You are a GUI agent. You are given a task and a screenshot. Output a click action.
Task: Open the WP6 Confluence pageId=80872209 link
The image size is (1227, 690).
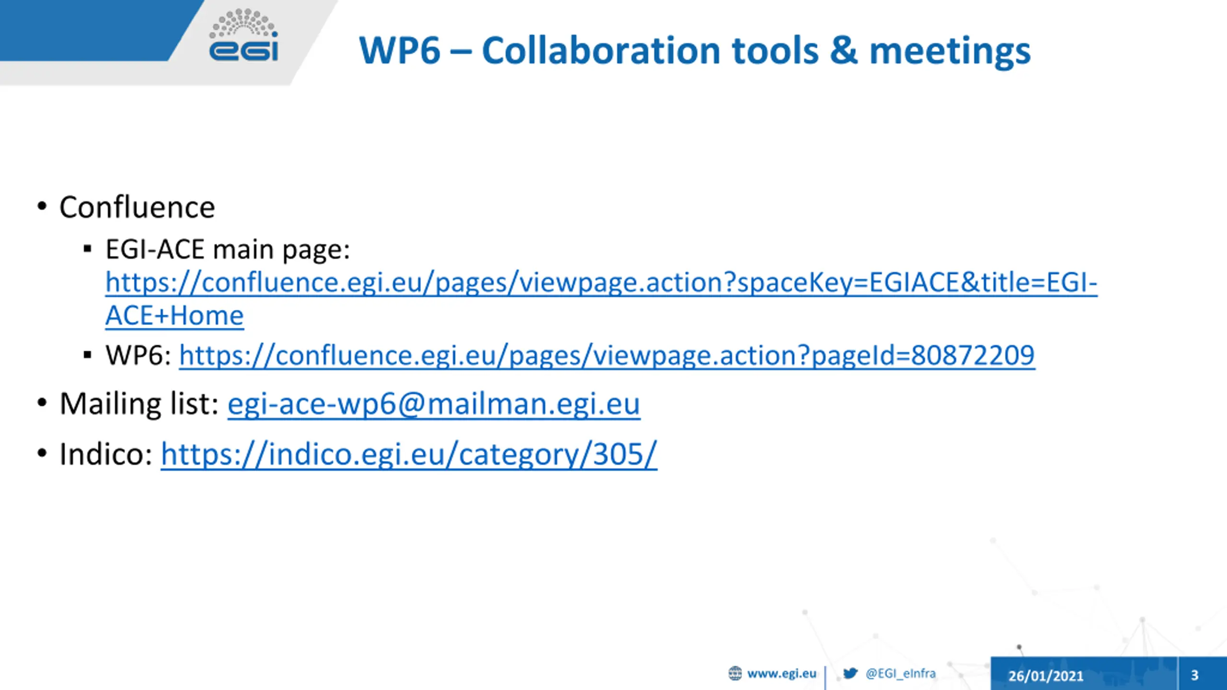(607, 356)
